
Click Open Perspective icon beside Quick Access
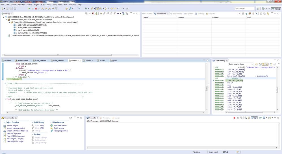[x=258, y=9]
